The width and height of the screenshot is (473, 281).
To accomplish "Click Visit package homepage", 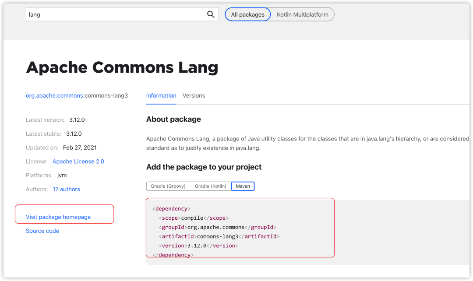I will point(58,217).
